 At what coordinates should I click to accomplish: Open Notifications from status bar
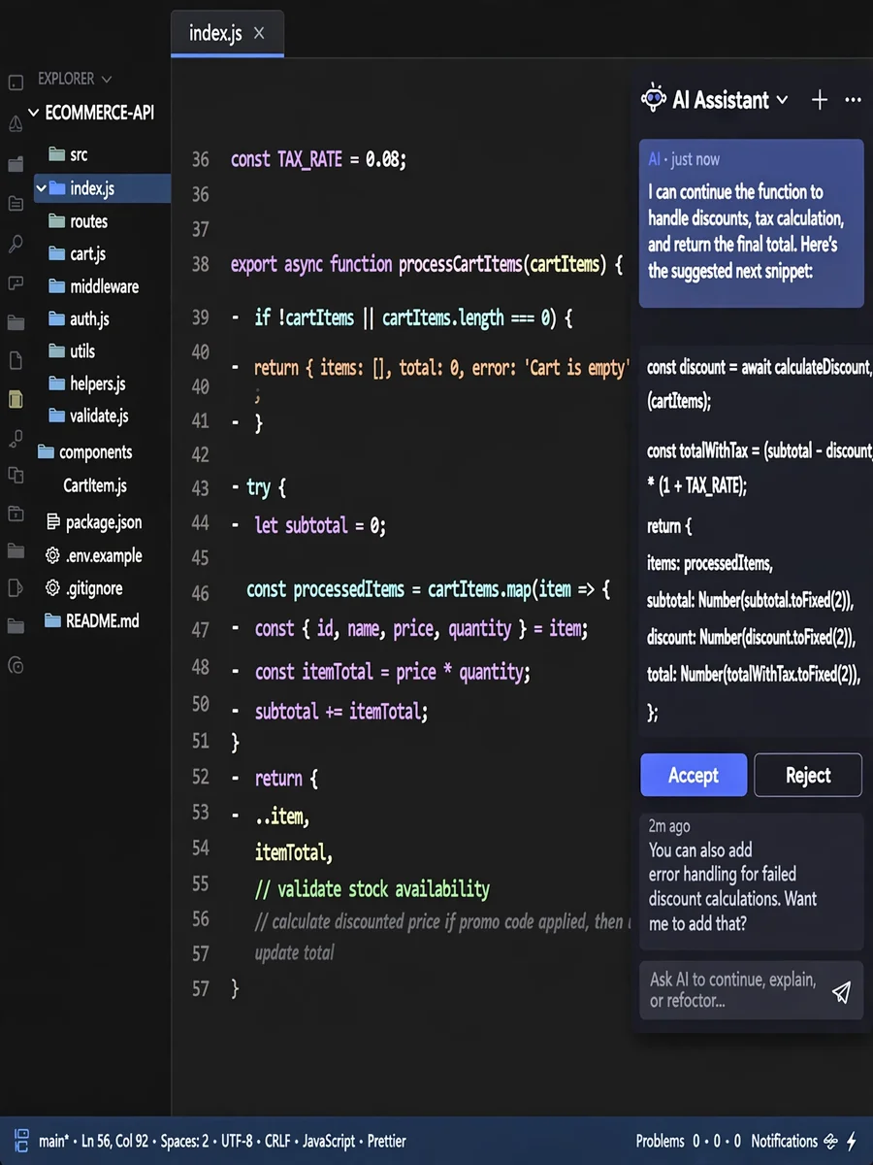point(784,1141)
